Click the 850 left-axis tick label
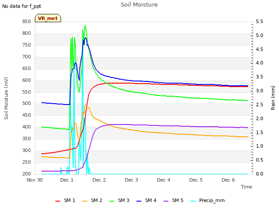 pos(27,22)
